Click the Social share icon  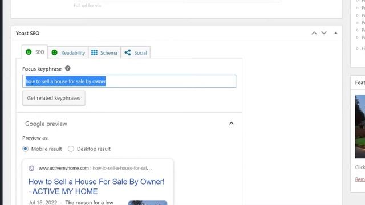[128, 52]
